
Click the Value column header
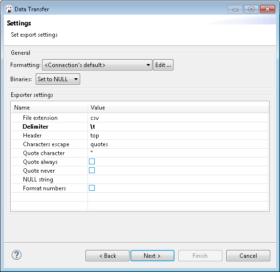click(x=178, y=108)
